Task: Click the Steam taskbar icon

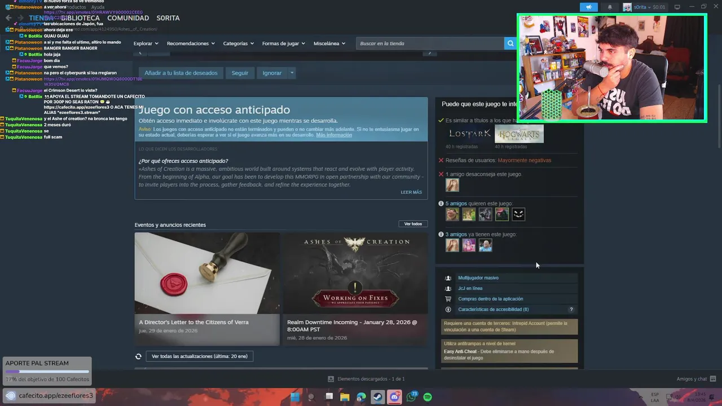Action: [x=378, y=397]
